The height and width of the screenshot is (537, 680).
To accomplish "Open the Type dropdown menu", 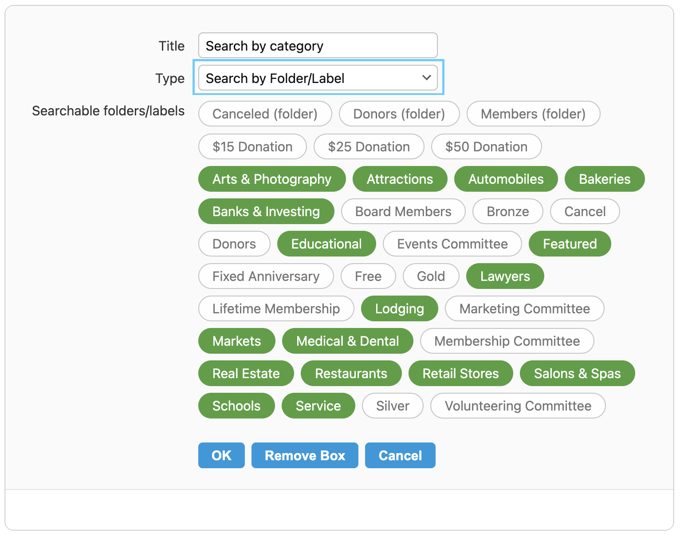I will [318, 78].
